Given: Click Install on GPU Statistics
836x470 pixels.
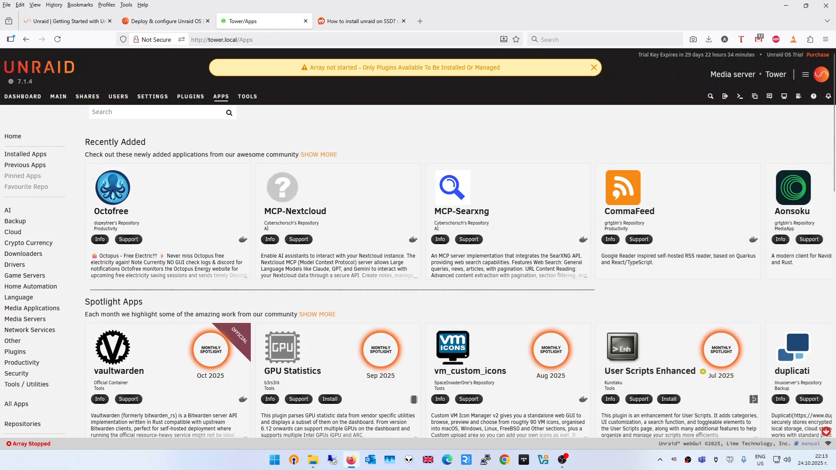Looking at the screenshot, I should [x=330, y=399].
